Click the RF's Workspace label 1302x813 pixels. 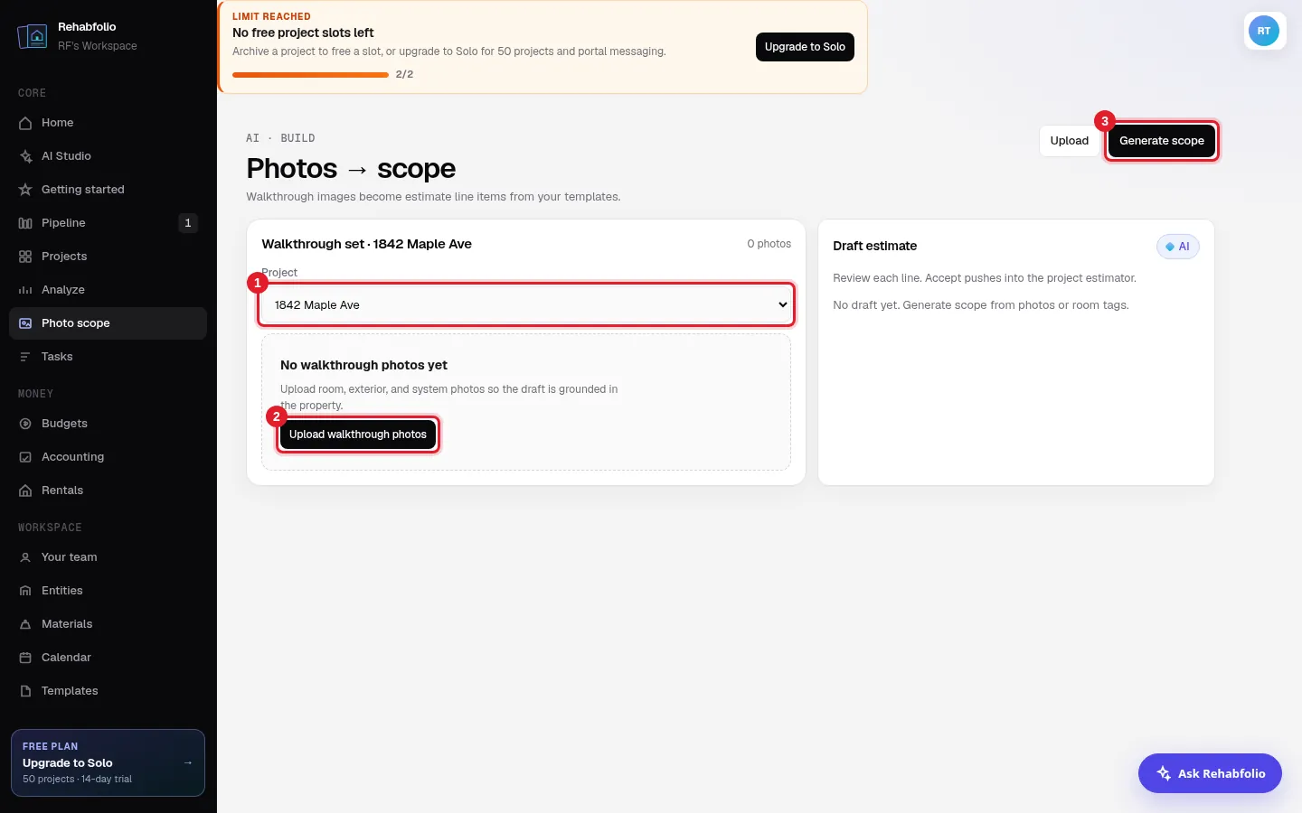[x=98, y=46]
